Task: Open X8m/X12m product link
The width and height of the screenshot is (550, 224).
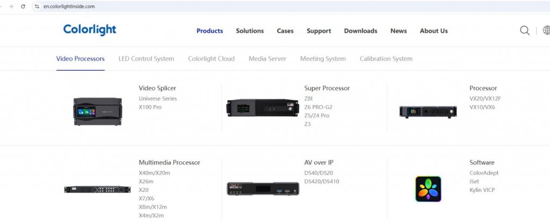Action: (153, 207)
